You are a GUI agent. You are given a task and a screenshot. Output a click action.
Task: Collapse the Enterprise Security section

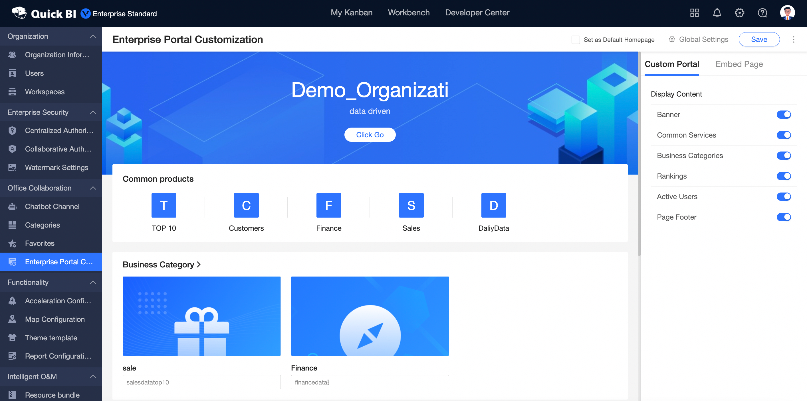tap(93, 112)
